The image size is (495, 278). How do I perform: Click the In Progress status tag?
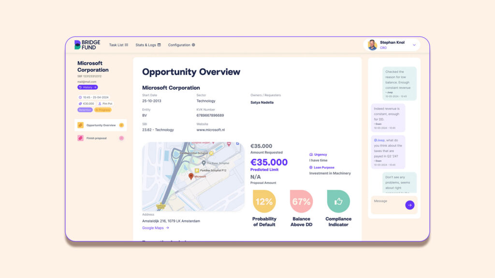click(103, 110)
